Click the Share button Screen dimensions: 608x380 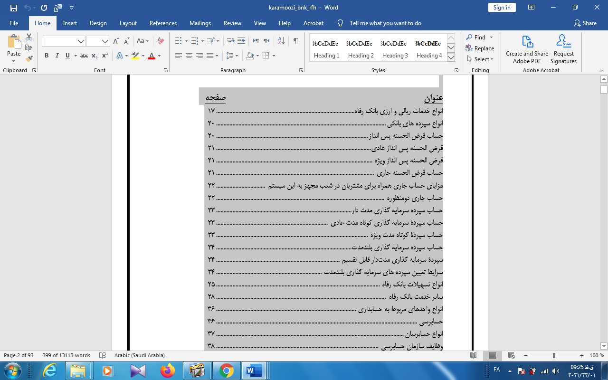(585, 23)
